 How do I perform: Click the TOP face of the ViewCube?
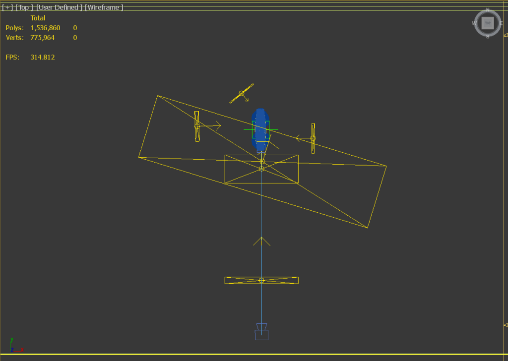pyautogui.click(x=488, y=23)
